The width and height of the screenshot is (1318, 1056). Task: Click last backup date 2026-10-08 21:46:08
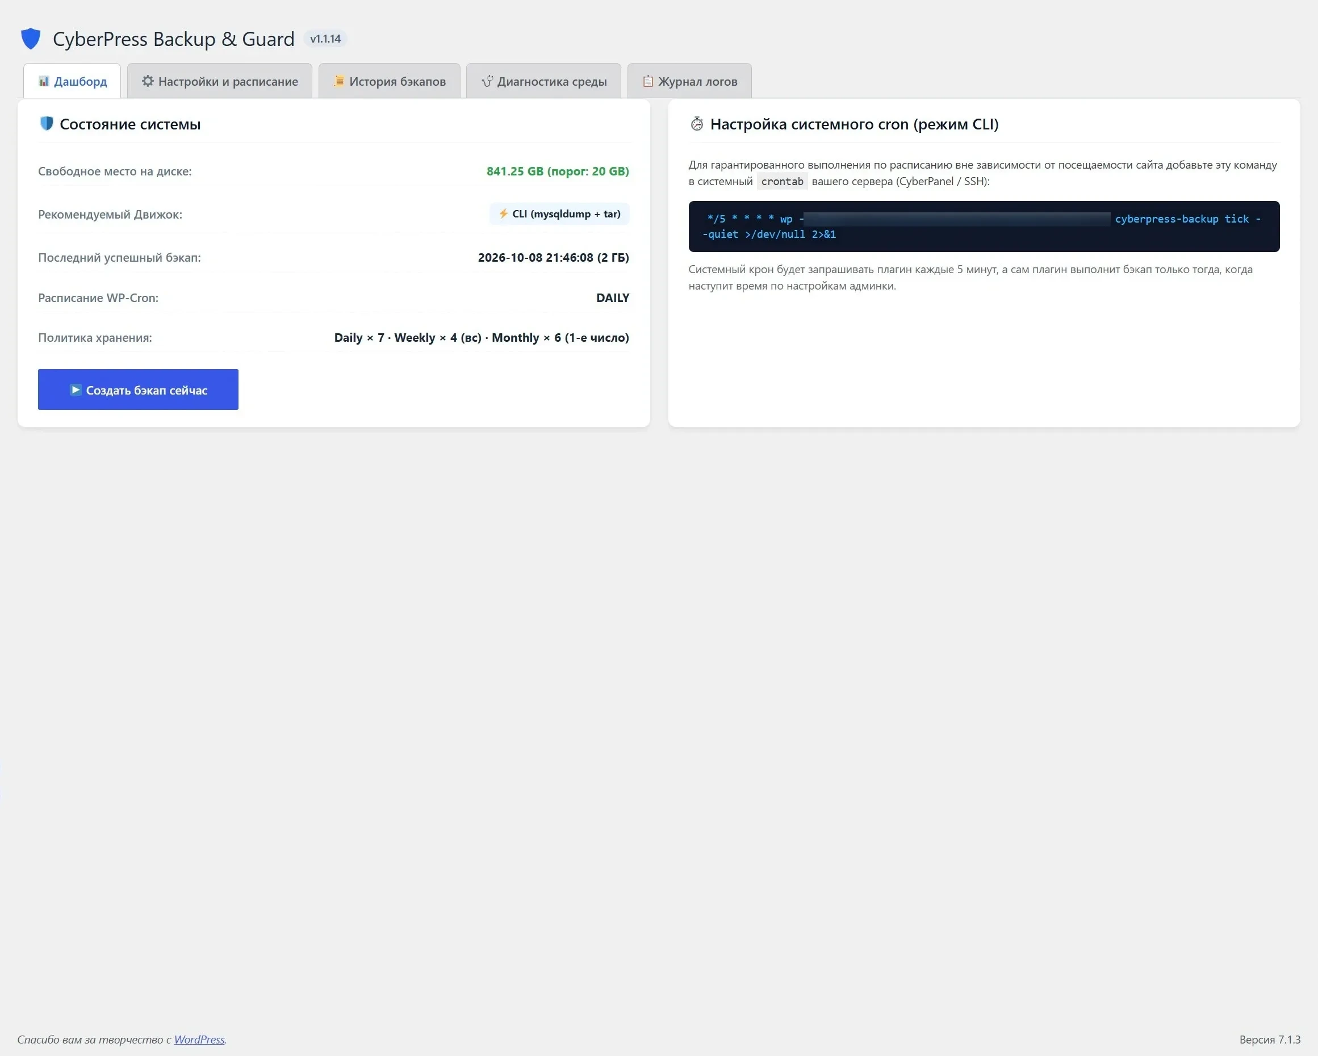(553, 257)
